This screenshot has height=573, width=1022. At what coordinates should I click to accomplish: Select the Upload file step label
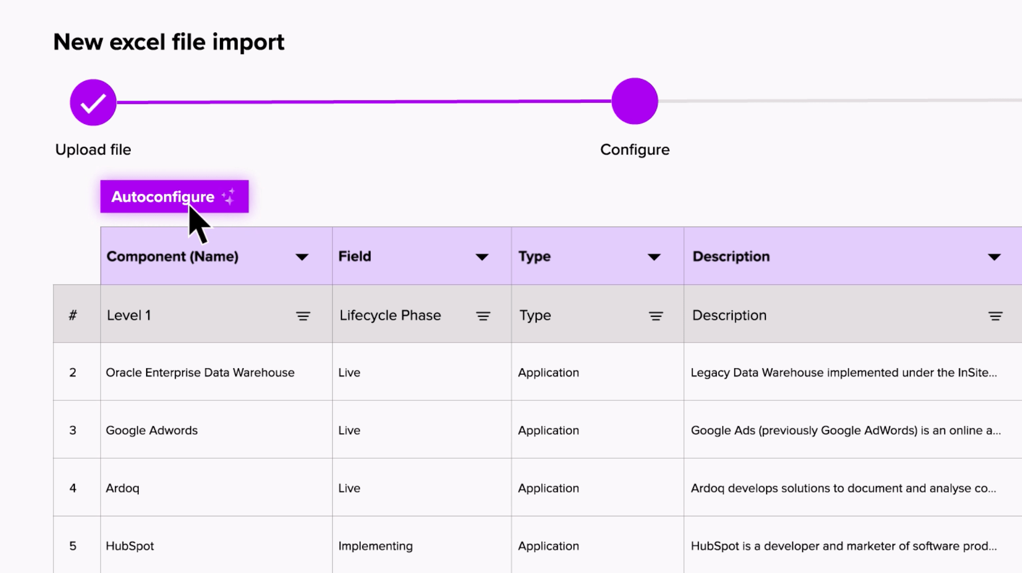93,149
